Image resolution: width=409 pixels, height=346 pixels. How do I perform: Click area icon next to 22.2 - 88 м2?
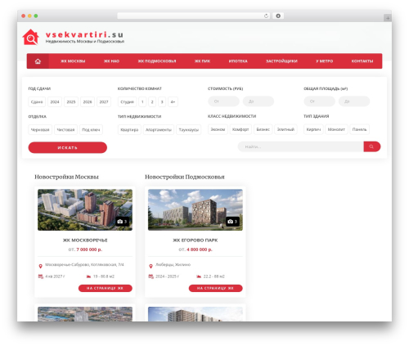[x=199, y=276]
